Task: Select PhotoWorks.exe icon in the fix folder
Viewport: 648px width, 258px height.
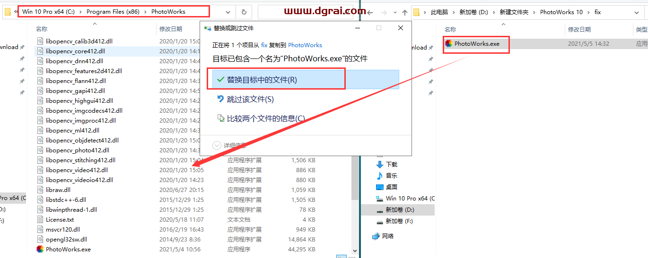Action: click(x=449, y=43)
